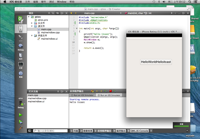
Task: Focus the locator search field
Action: pyautogui.click(x=50, y=131)
